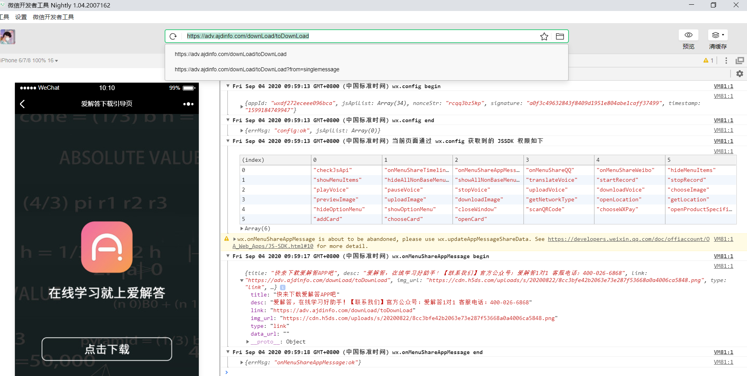Viewport: 747px width, 376px height.
Task: Open VM81:1 source link on wx.config begin row
Action: pyautogui.click(x=723, y=86)
